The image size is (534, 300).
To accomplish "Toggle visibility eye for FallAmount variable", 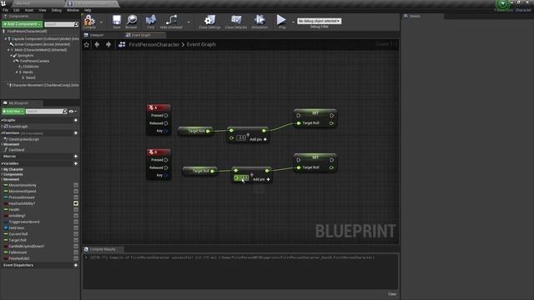I will click(x=76, y=252).
